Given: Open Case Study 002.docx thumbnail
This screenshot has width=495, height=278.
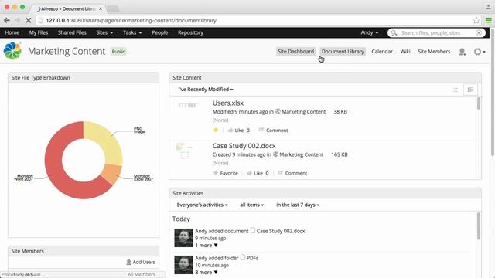Looking at the screenshot, I should [x=184, y=151].
